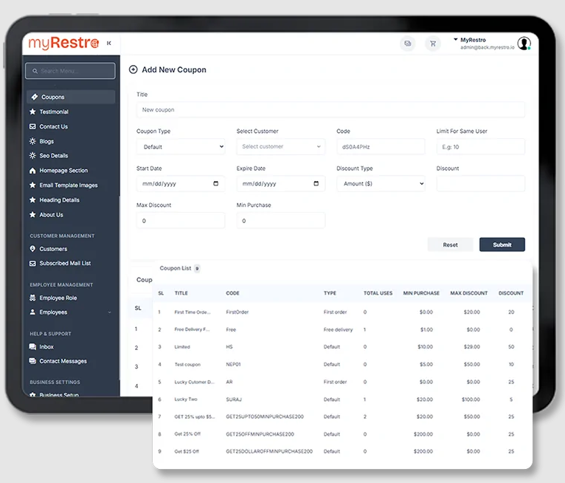Sort by the CODE column header
The height and width of the screenshot is (483, 565).
click(x=232, y=293)
